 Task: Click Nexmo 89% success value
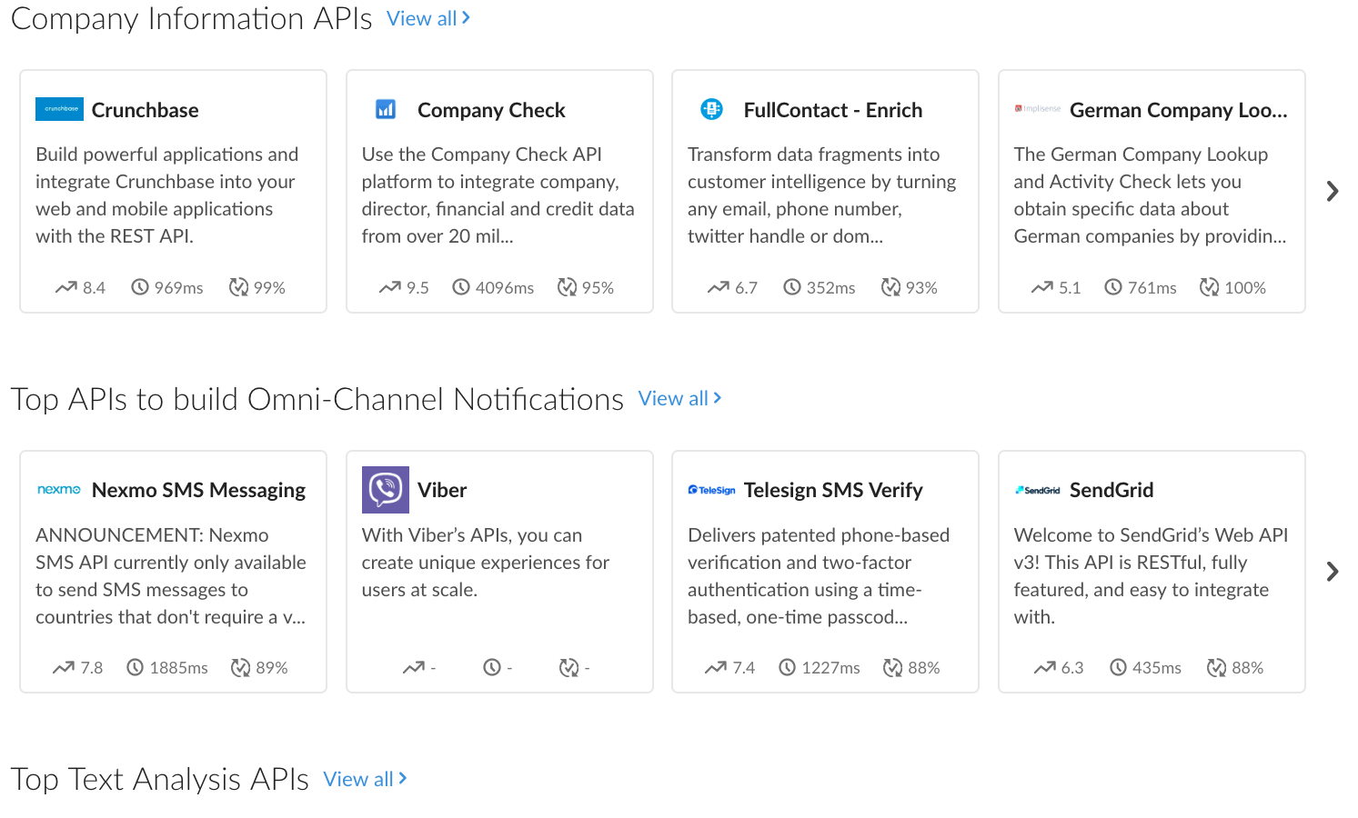272,668
